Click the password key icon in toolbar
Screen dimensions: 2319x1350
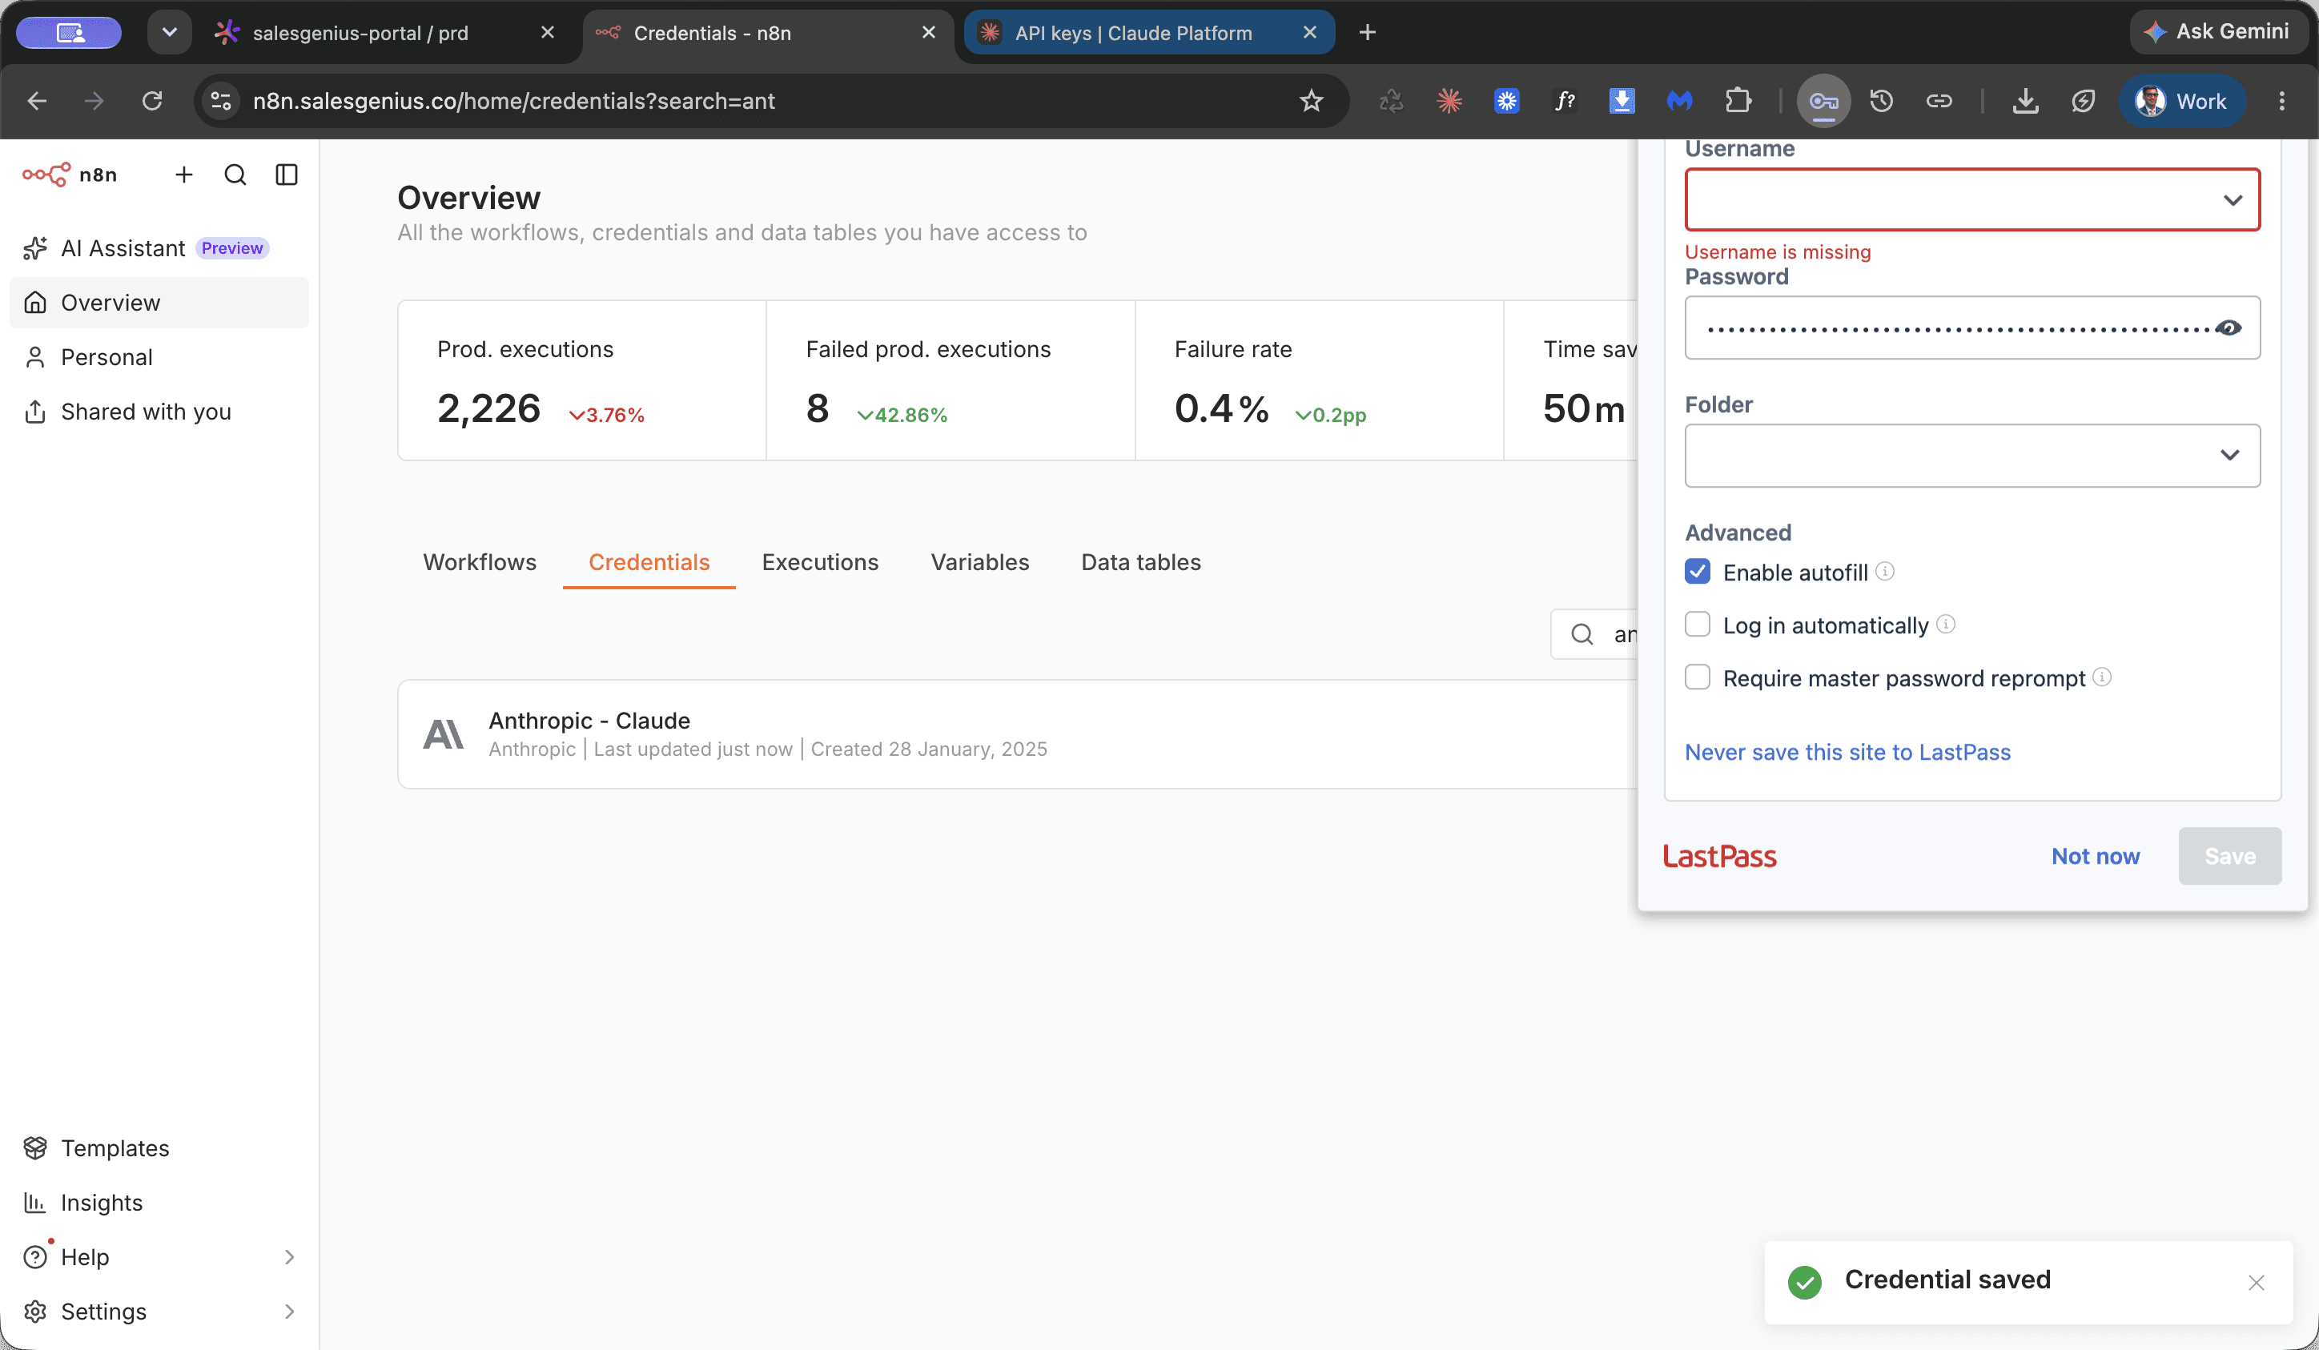pos(1824,100)
